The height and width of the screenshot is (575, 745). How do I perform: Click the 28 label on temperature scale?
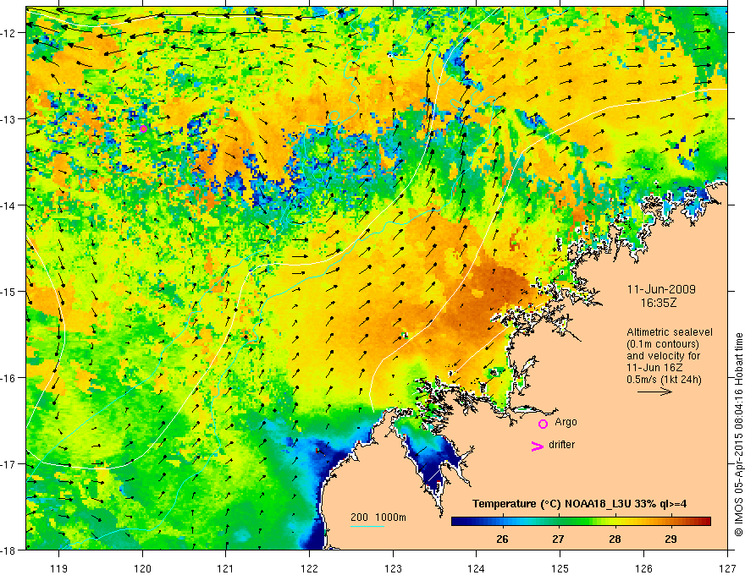tap(615, 539)
